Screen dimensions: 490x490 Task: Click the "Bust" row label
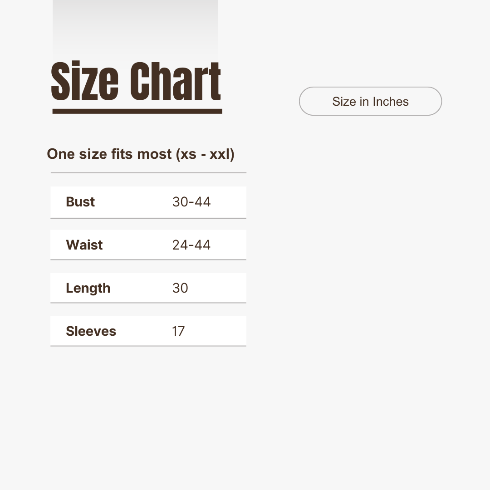pos(80,202)
